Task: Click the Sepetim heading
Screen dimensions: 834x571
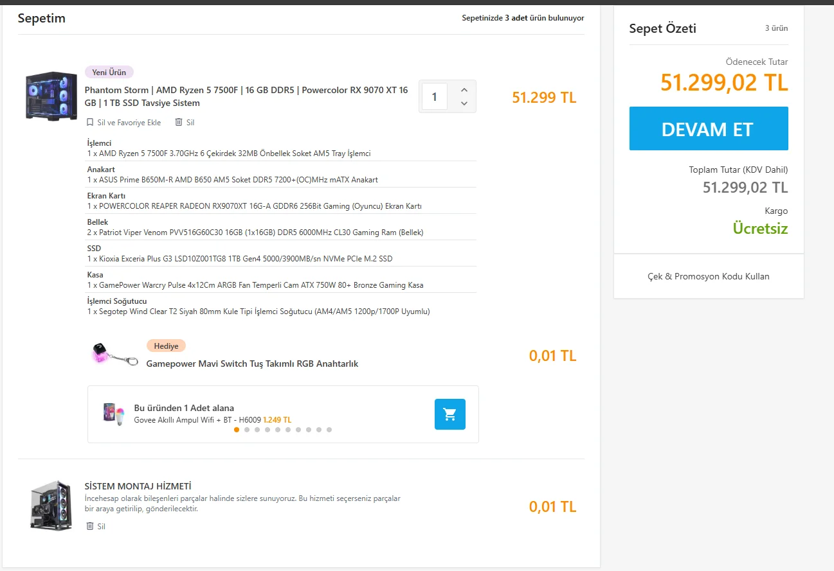Action: point(42,18)
